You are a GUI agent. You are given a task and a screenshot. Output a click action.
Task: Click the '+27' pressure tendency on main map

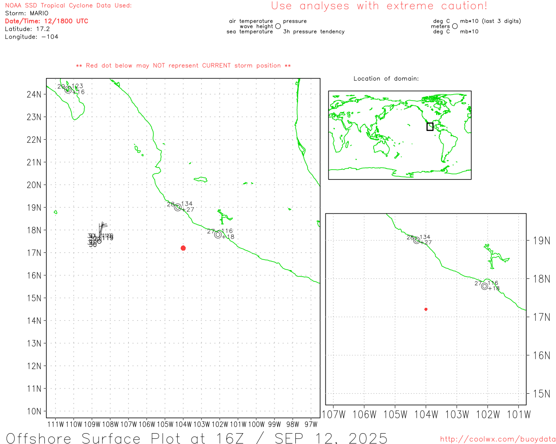tap(188, 210)
